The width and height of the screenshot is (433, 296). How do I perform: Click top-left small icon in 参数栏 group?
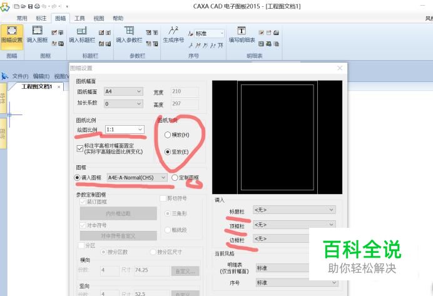click(x=148, y=33)
